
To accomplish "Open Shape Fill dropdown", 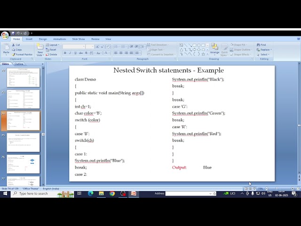I will [238, 45].
